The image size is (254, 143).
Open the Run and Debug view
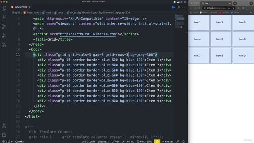pos(4,35)
